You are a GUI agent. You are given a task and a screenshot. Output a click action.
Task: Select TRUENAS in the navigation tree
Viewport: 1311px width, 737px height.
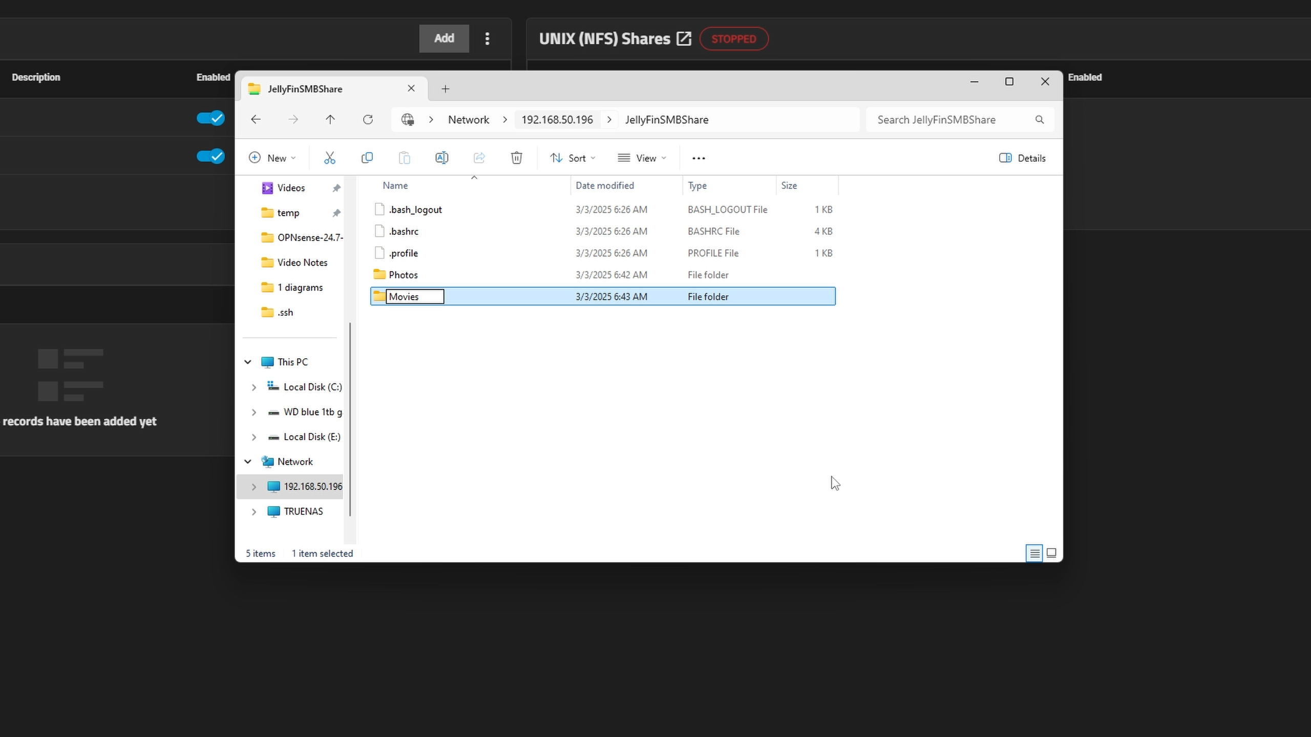click(303, 512)
